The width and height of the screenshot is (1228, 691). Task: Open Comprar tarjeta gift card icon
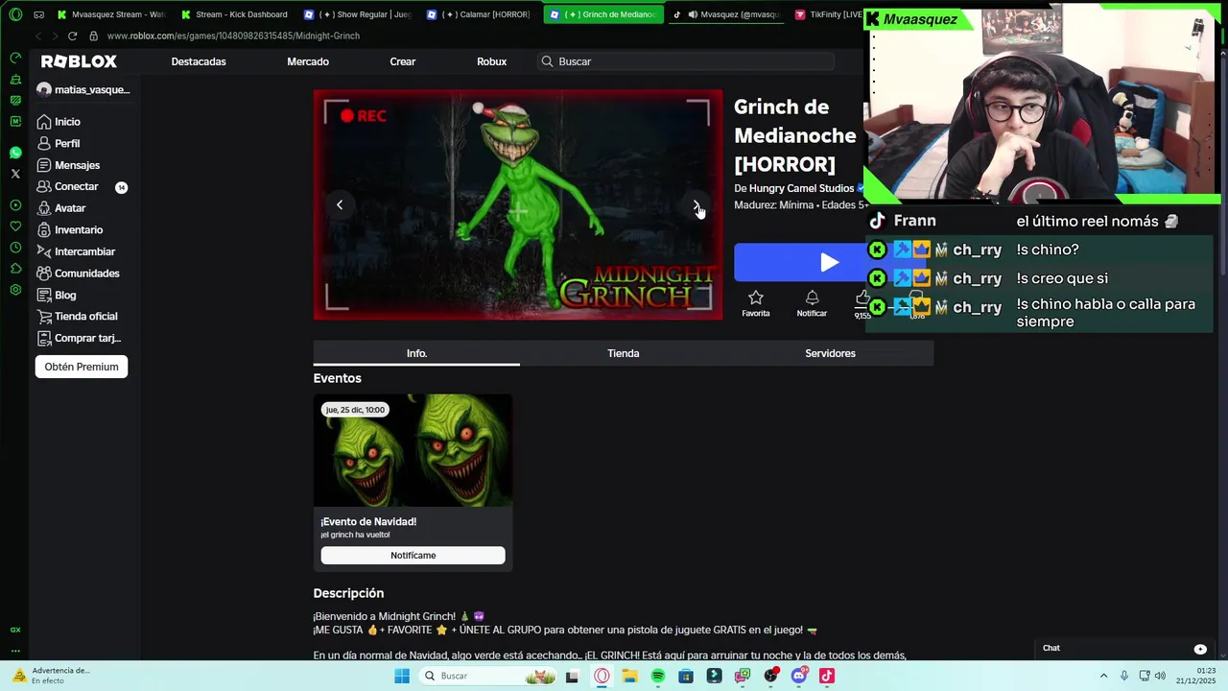pyautogui.click(x=44, y=338)
